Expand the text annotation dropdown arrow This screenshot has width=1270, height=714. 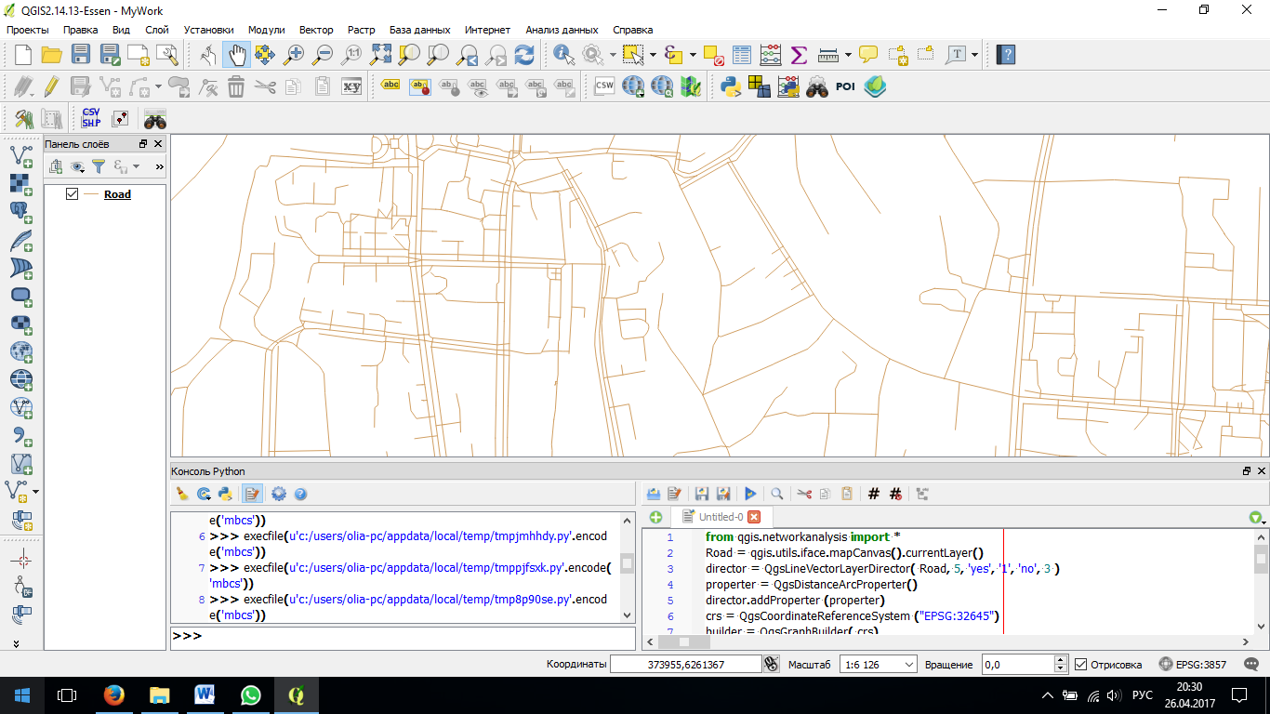[974, 55]
